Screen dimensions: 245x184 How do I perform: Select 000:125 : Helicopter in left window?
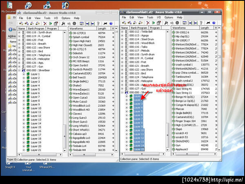point(38,59)
